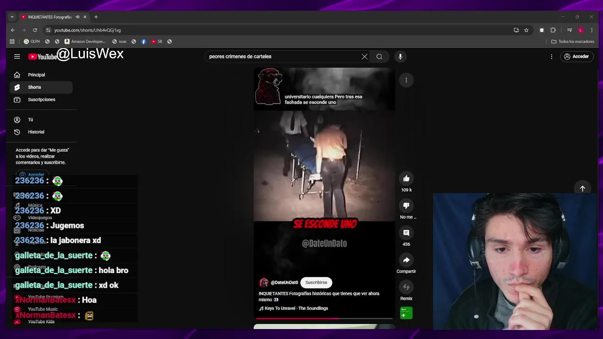Bookmark this page with the star
The height and width of the screenshot is (339, 603).
click(x=526, y=30)
